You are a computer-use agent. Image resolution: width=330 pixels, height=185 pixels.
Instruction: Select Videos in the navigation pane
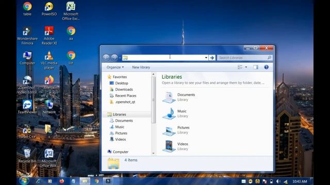(118, 139)
